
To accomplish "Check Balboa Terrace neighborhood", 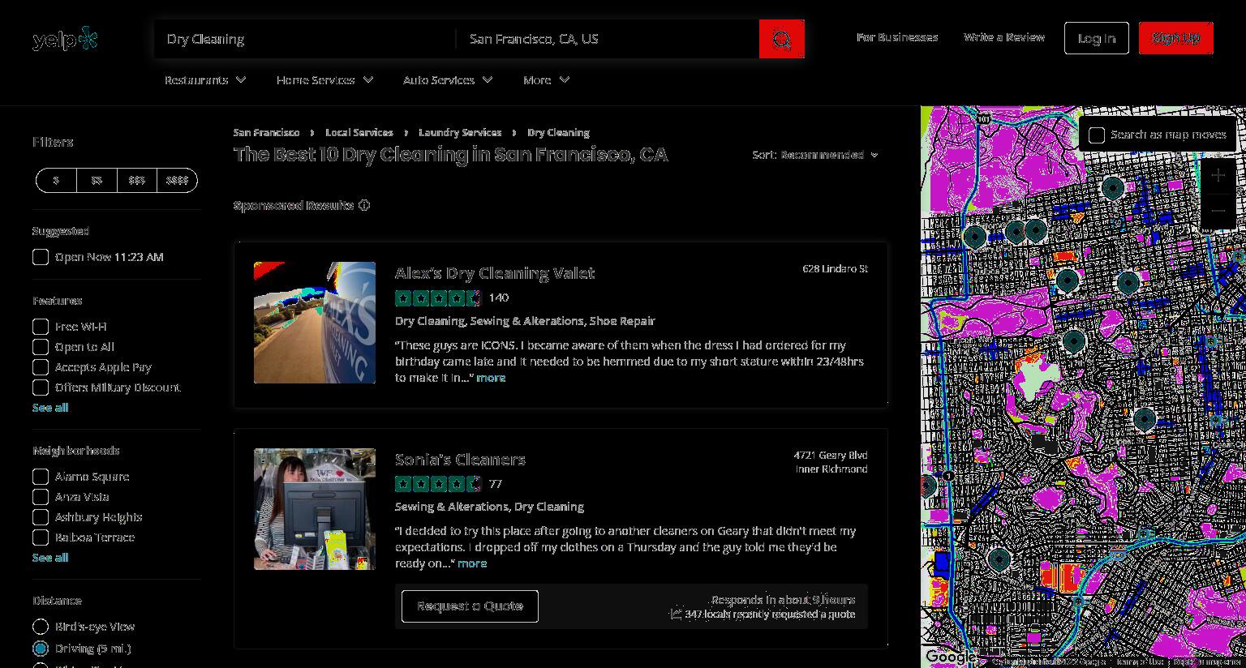I will coord(41,537).
